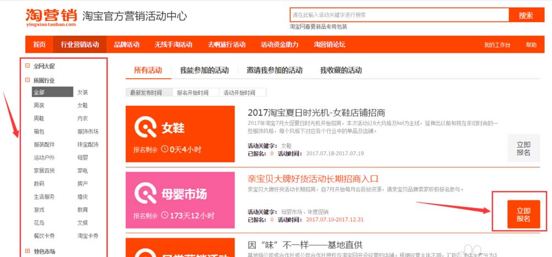The width and height of the screenshot is (552, 257).
Task: Select 服装配件 in the industry filter
Action: (44, 144)
